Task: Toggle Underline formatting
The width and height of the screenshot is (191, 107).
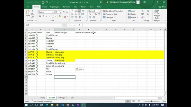Action: tap(47, 16)
